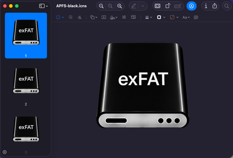Click the large exFAT drive image
This screenshot has height=158, width=233.
point(143,85)
